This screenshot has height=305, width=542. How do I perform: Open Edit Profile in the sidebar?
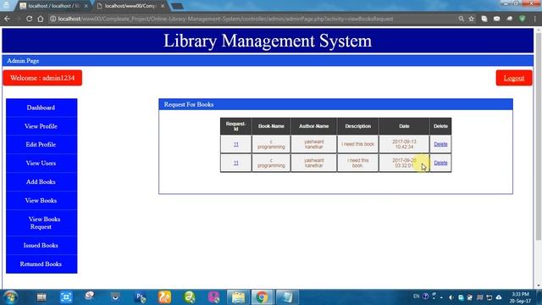pyautogui.click(x=41, y=145)
